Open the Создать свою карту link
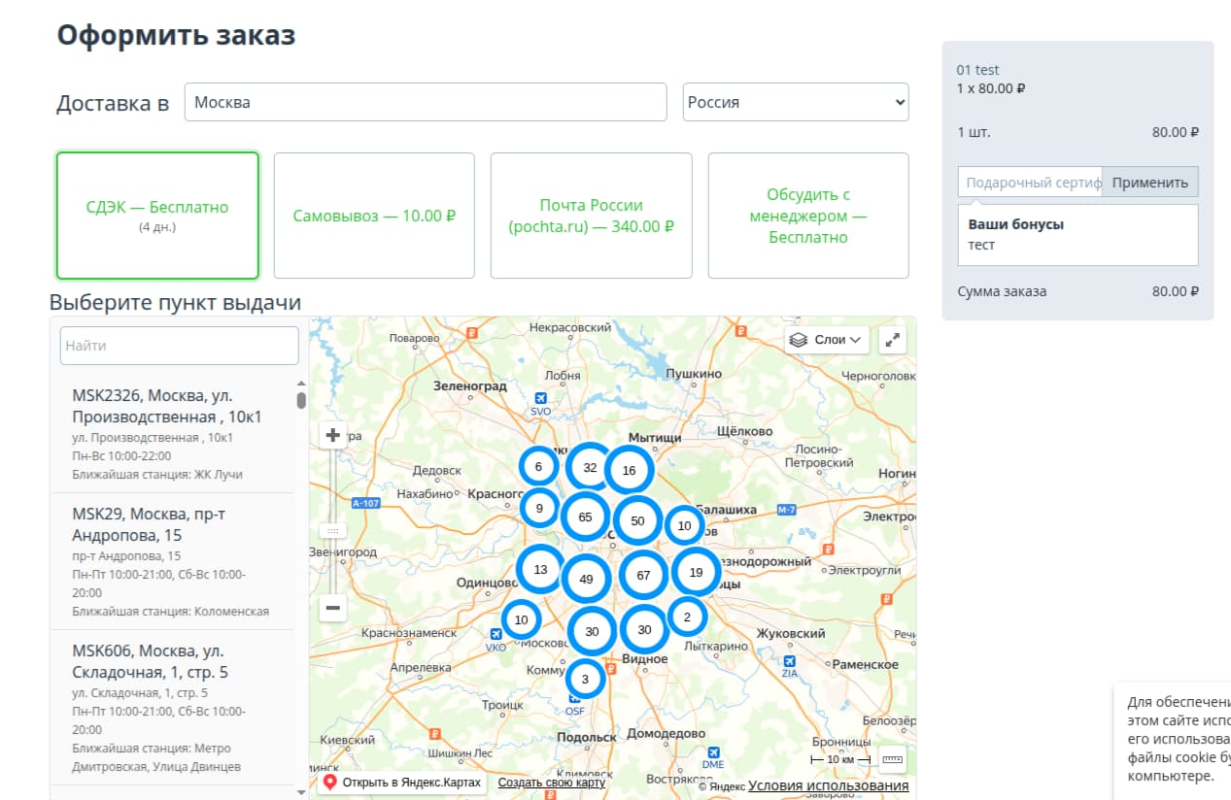1231x800 pixels. coord(551,783)
